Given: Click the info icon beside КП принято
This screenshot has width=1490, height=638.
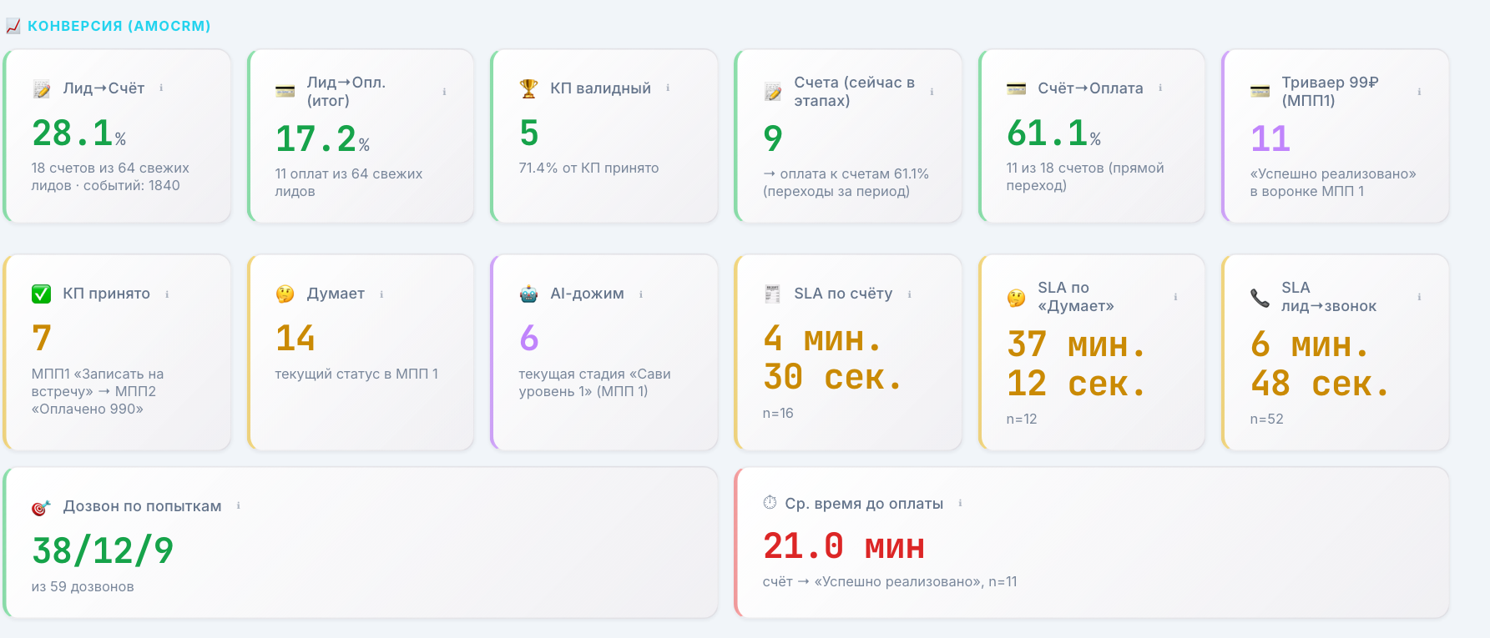Looking at the screenshot, I should (167, 294).
